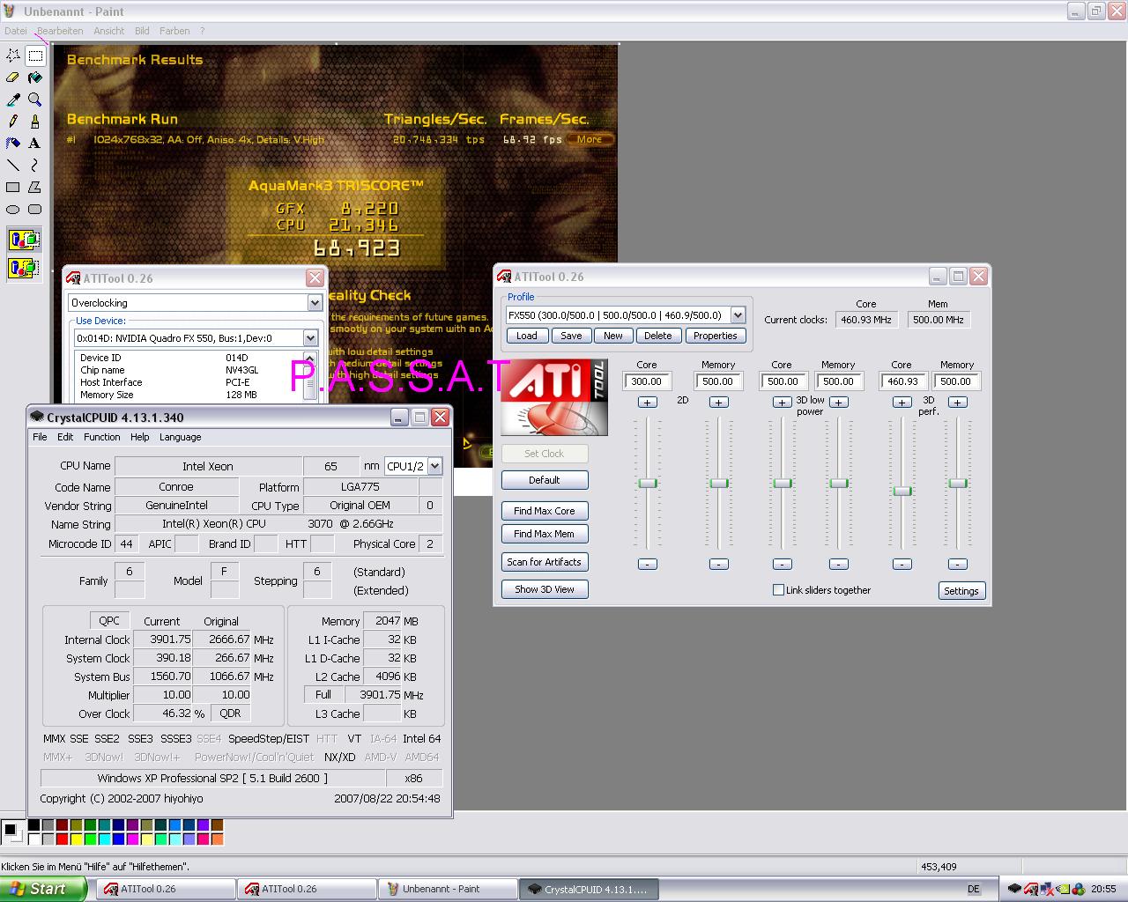Click the Find Max Mem button
The image size is (1128, 902).
click(x=545, y=534)
